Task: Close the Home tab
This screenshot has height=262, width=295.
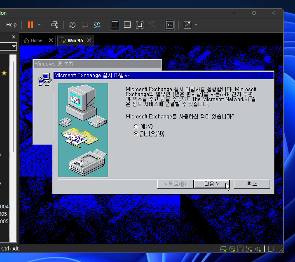Action: 51,40
